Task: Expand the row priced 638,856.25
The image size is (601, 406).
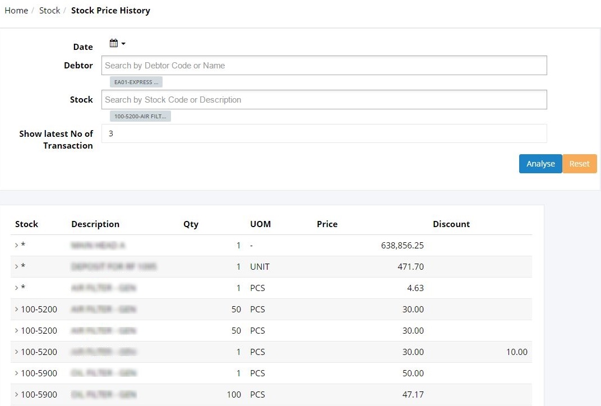Action: pyautogui.click(x=16, y=246)
